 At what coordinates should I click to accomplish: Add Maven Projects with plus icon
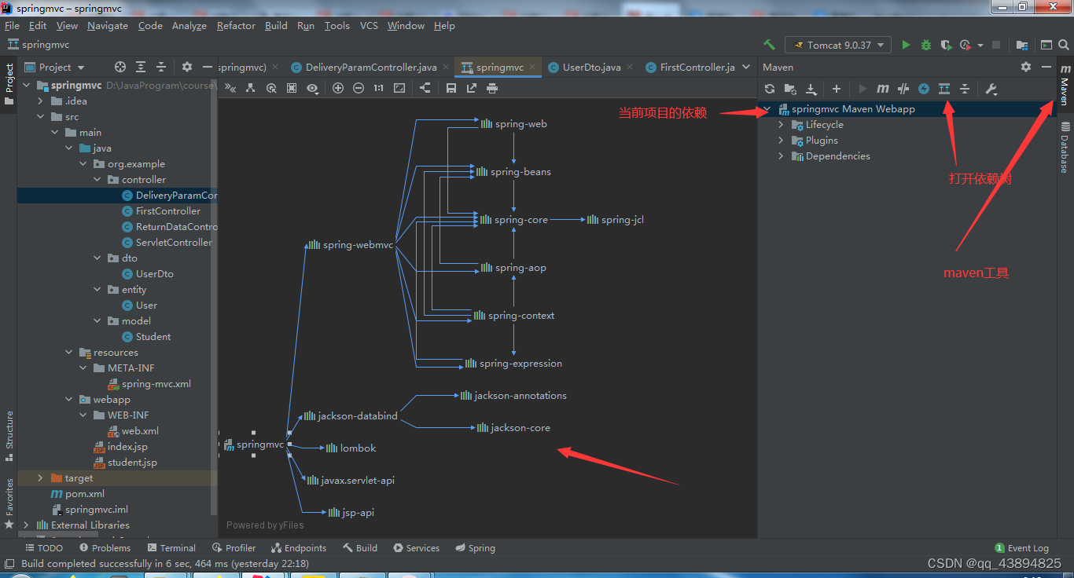837,89
